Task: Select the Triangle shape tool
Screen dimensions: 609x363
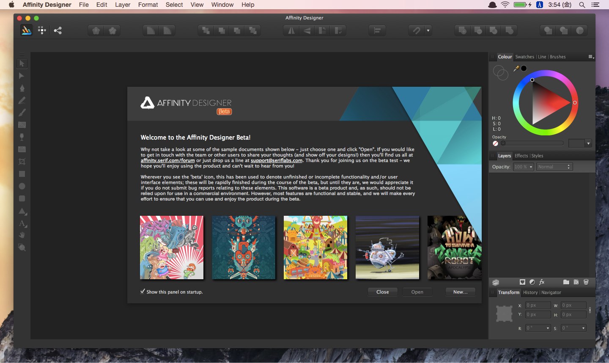Action: point(22,211)
